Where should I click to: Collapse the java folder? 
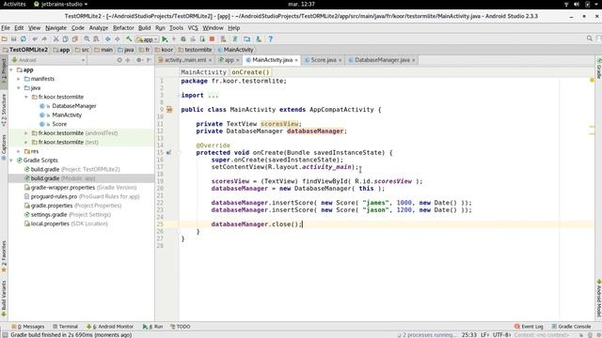[19, 88]
